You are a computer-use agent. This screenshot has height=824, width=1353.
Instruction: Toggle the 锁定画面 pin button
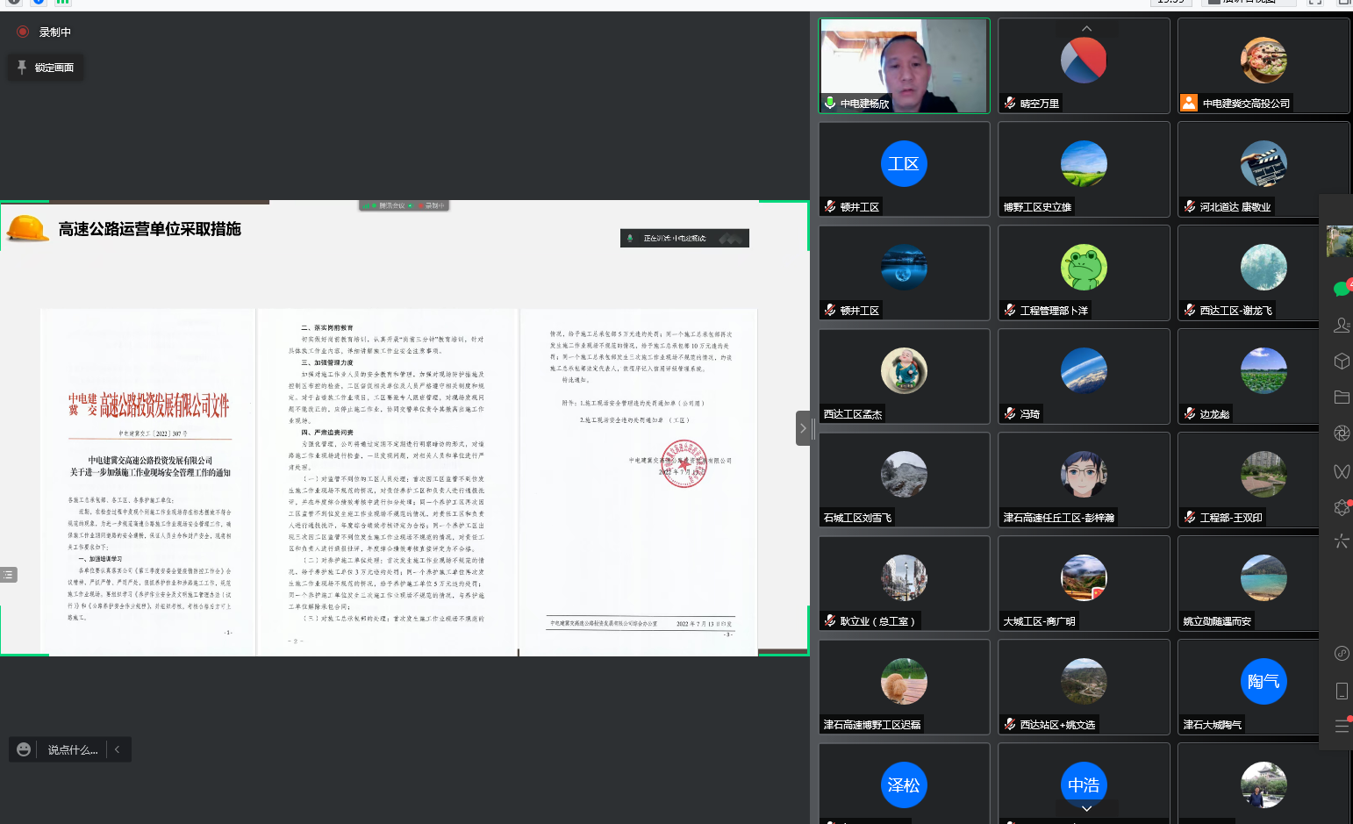click(46, 68)
